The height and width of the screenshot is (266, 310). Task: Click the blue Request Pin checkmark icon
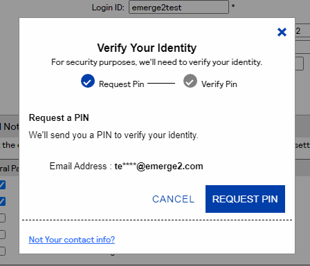[88, 81]
